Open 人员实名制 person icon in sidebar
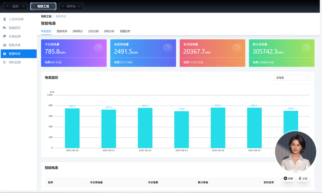Image resolution: width=322 pixels, height=193 pixels. tap(4, 19)
